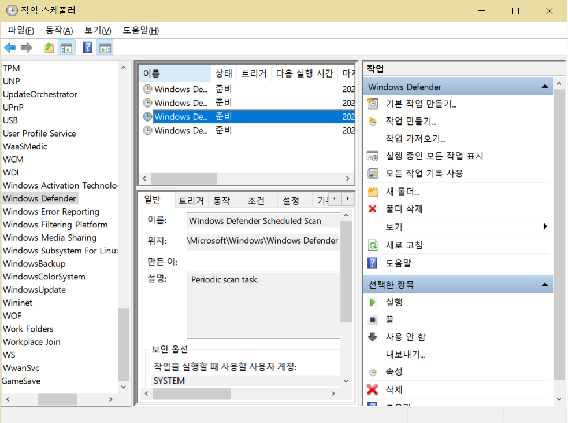Collapse the 선택한 항목 actions section
This screenshot has height=423, width=568.
click(544, 284)
